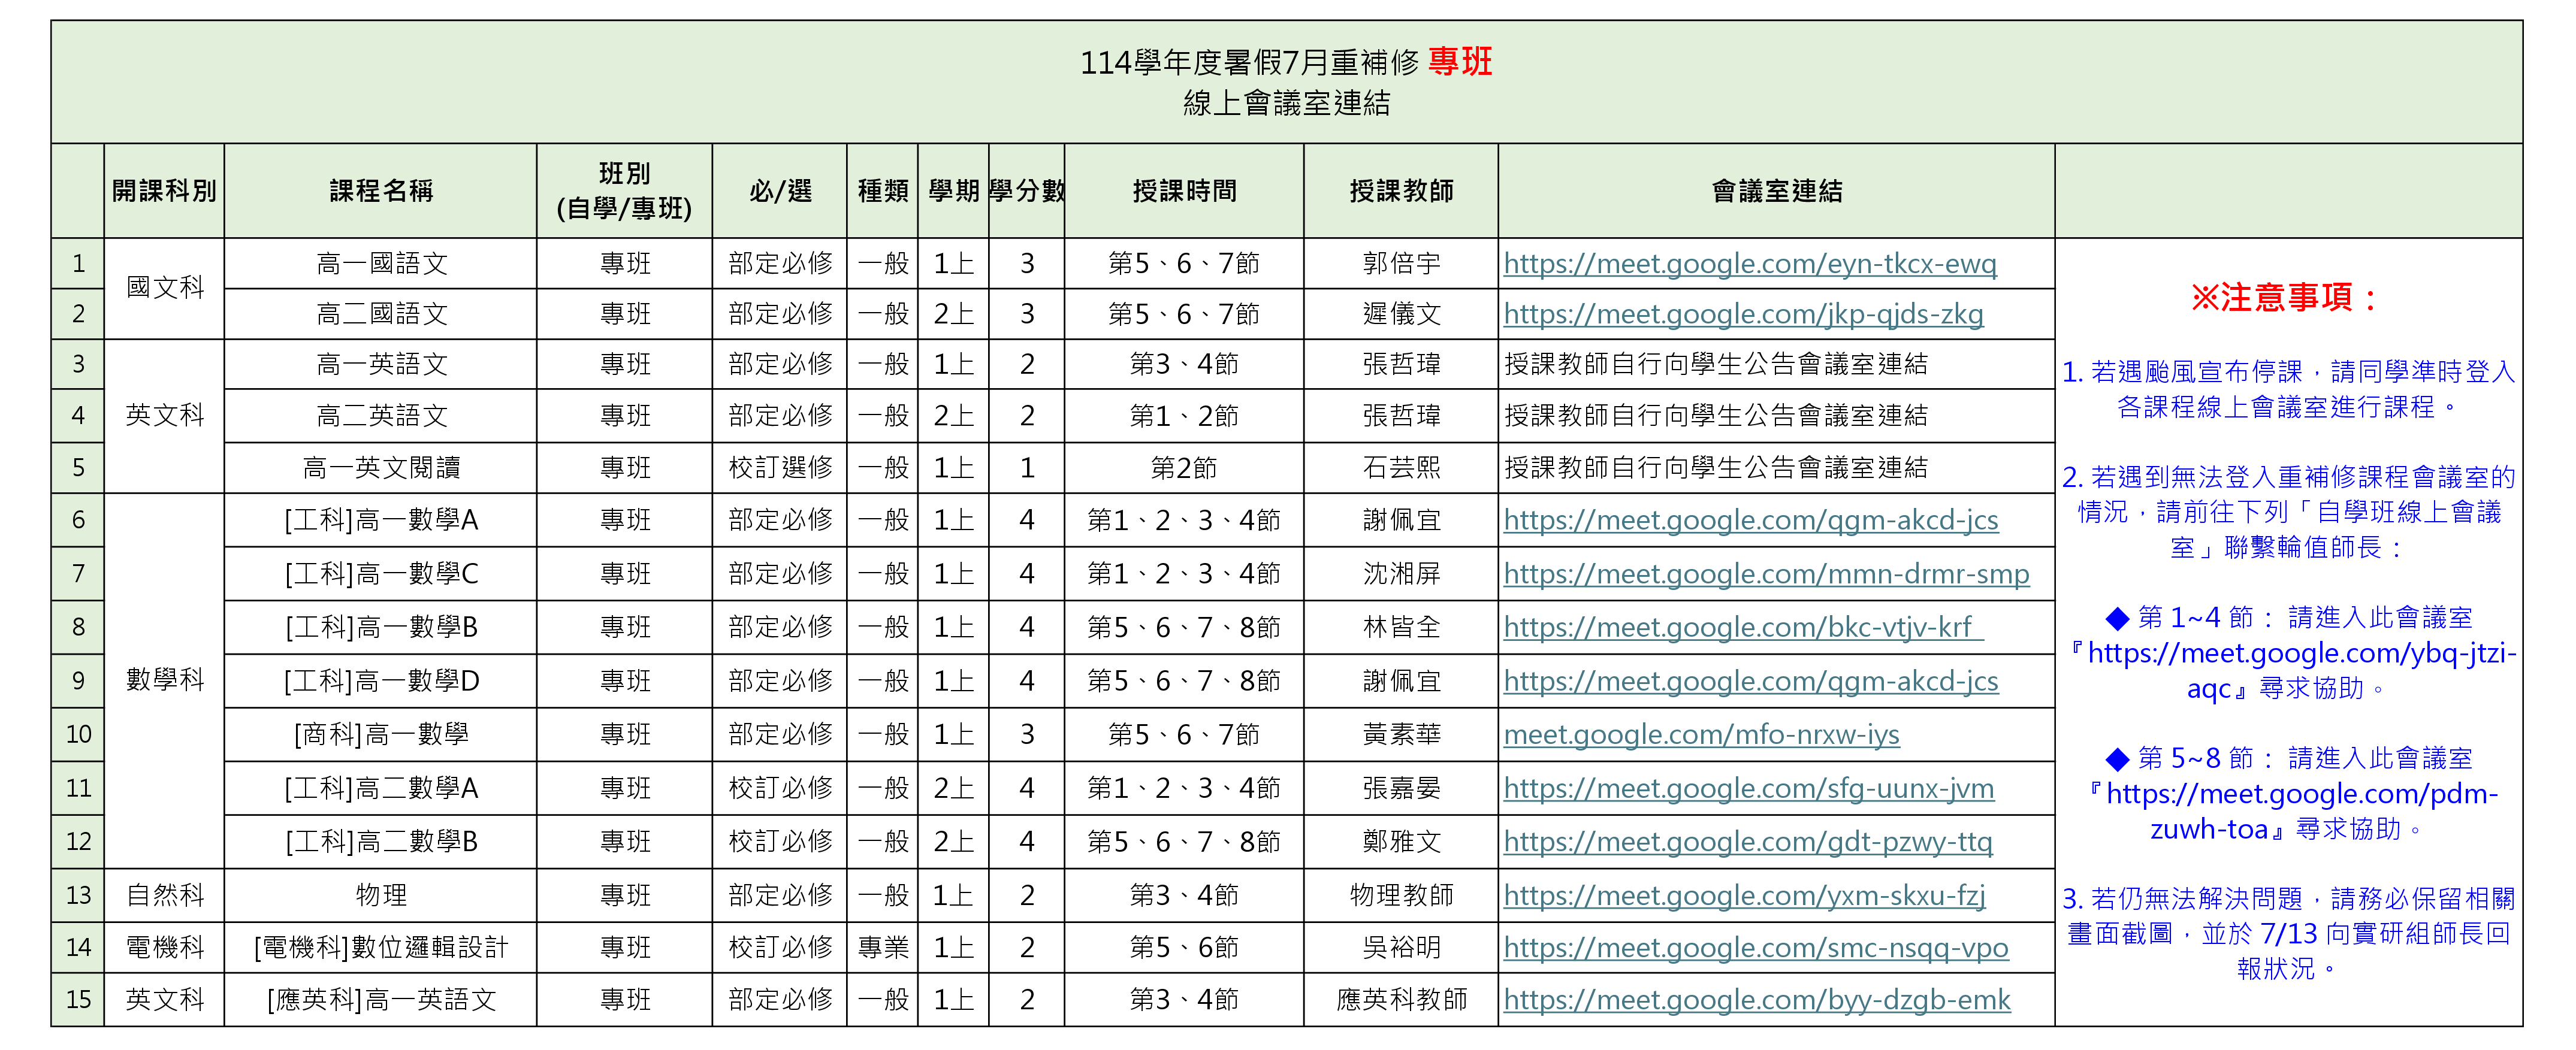Select the 數學科 department cell
The image size is (2576, 1050).
pos(164,680)
